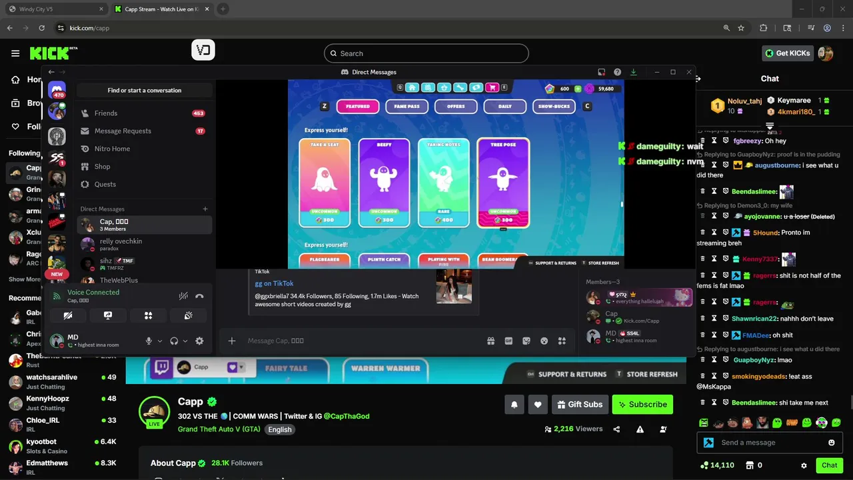
Task: Open the Kick profile avatar menu
Action: 826,53
